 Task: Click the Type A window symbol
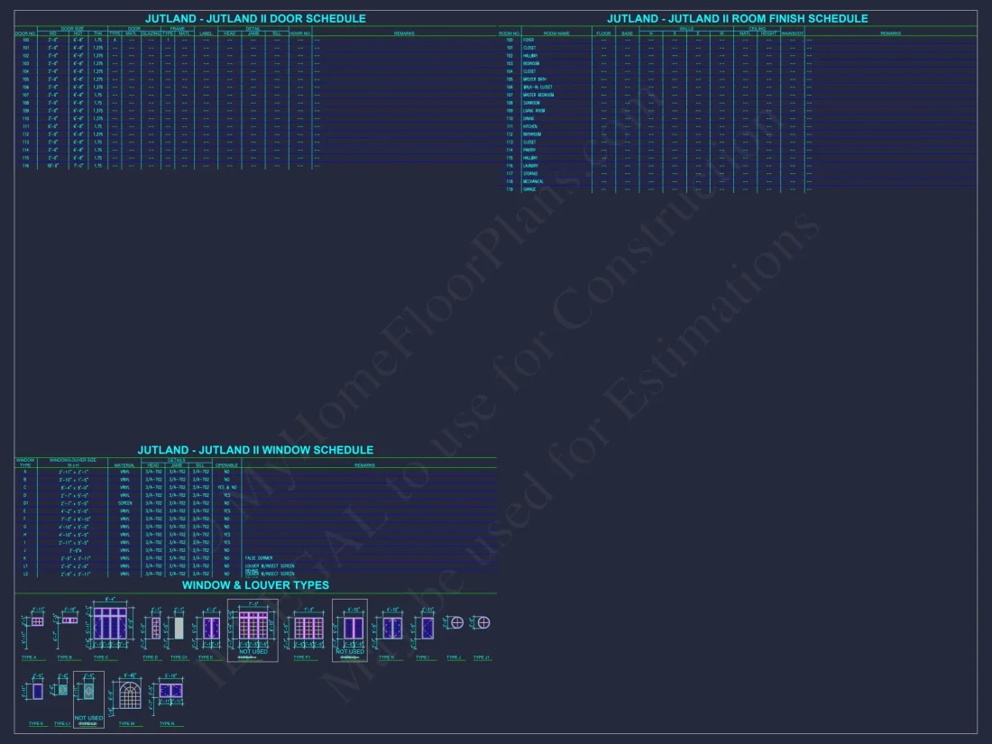tap(37, 621)
